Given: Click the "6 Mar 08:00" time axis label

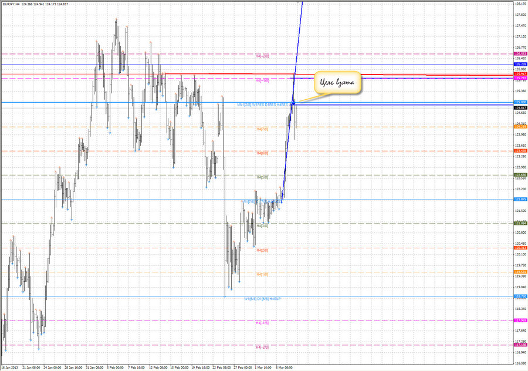Looking at the screenshot, I should [x=283, y=367].
